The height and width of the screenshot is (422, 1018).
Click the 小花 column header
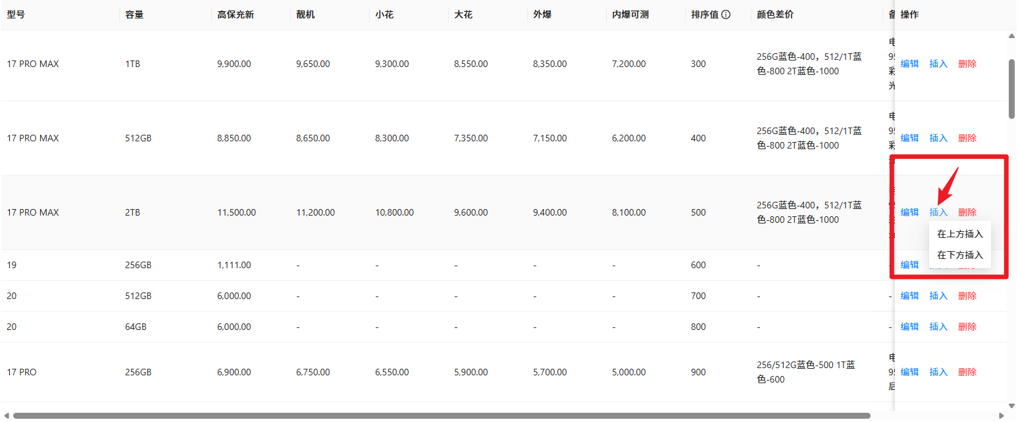coord(384,14)
